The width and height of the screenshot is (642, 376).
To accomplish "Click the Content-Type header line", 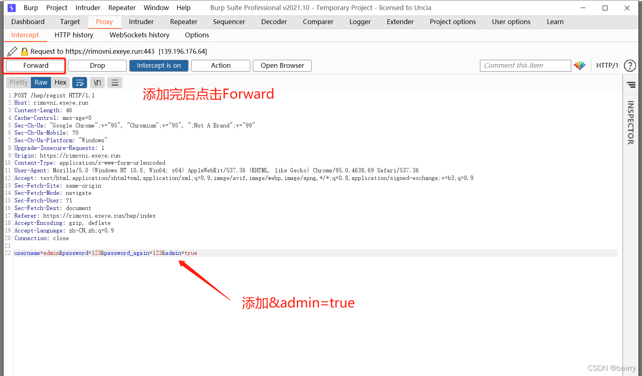I will [90, 163].
